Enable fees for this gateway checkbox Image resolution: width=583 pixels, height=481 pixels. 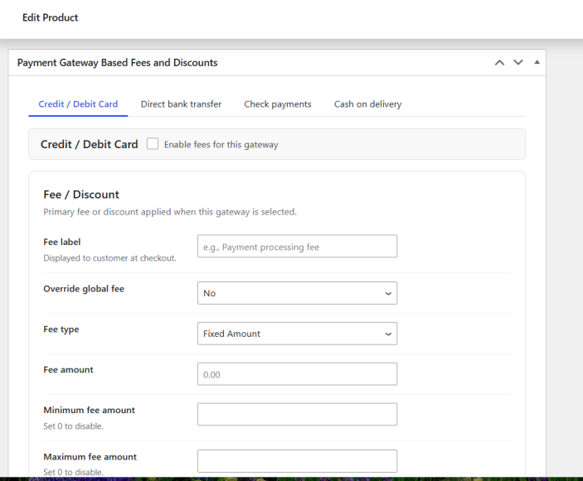click(x=153, y=144)
